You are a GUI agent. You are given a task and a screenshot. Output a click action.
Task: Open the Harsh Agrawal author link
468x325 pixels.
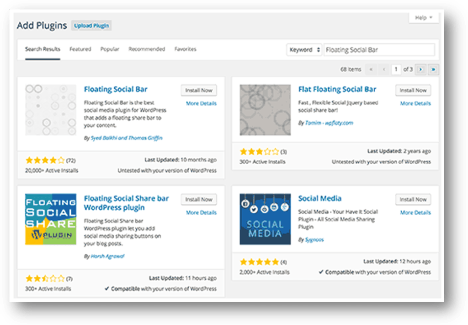107,256
